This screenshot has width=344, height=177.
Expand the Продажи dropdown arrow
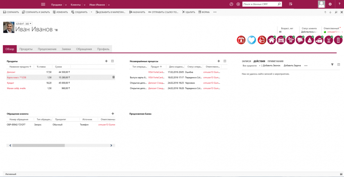click(66, 5)
